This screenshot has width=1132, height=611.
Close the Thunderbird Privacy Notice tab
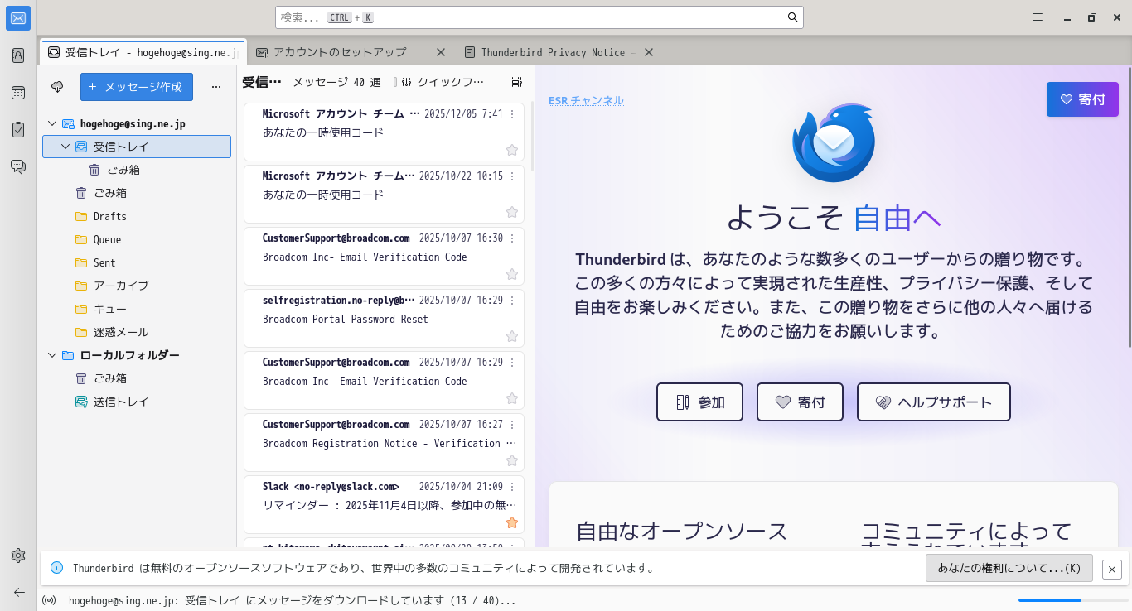pyautogui.click(x=649, y=52)
